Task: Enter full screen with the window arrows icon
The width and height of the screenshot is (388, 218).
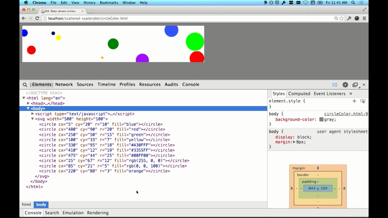Action: pos(364,10)
